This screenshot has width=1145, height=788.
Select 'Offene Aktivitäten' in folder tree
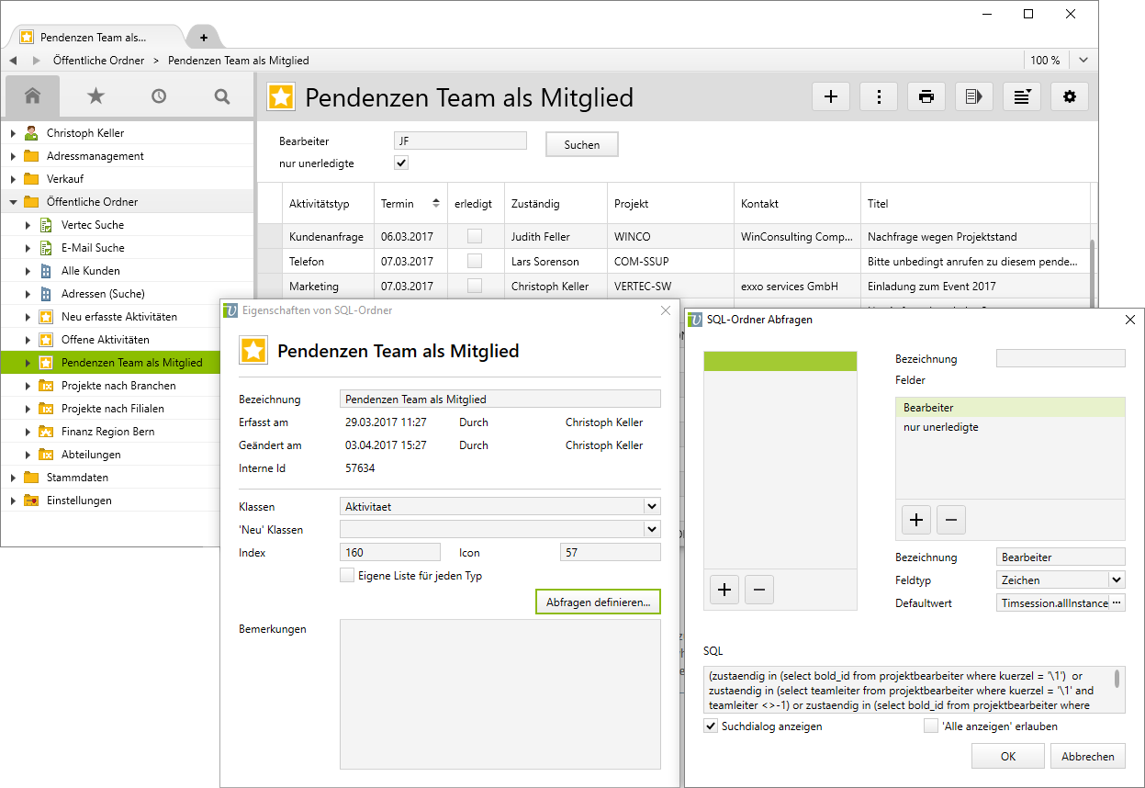105,340
